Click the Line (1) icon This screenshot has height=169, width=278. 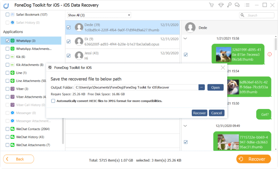pos(13,73)
